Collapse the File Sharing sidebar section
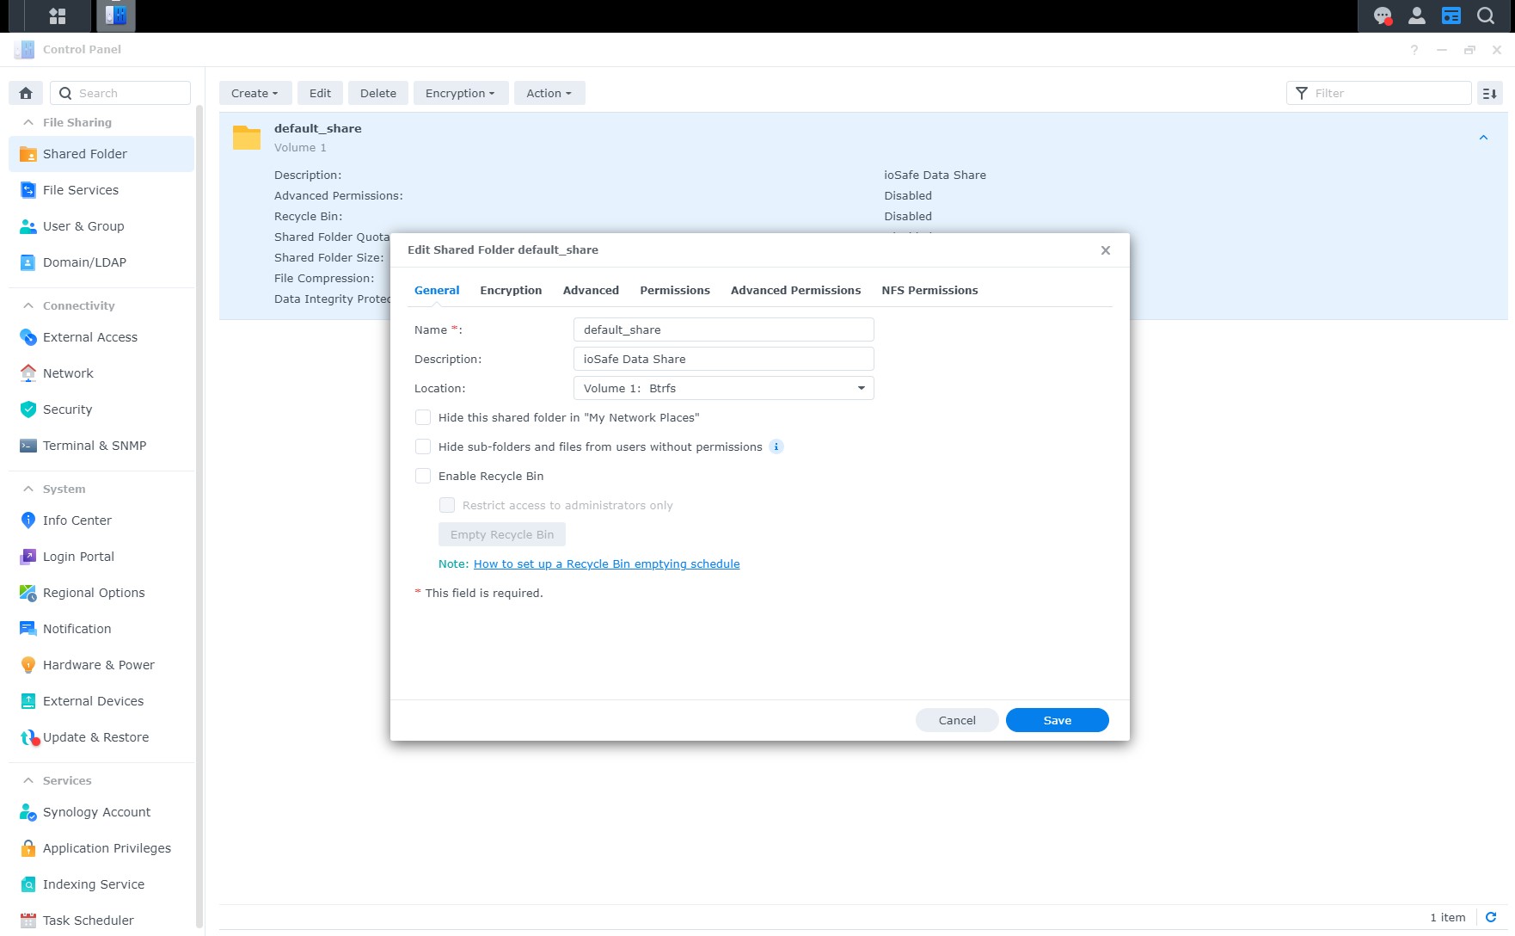The height and width of the screenshot is (936, 1515). pos(28,122)
